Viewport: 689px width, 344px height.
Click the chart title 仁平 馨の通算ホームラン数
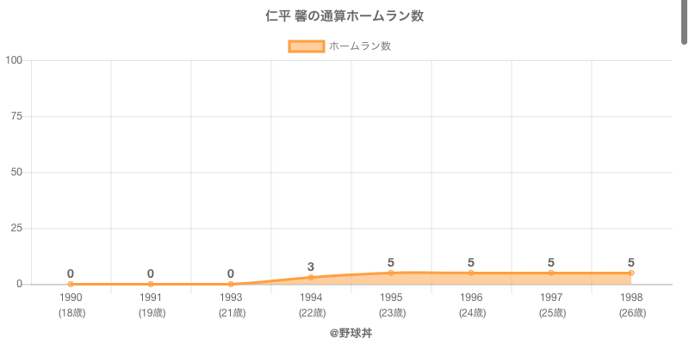pyautogui.click(x=344, y=16)
